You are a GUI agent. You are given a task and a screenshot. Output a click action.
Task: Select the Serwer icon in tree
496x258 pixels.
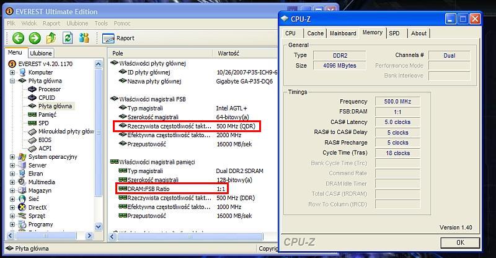click(22, 165)
